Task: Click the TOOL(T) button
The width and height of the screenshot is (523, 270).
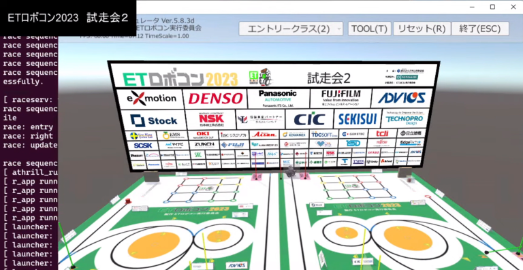Action: click(369, 29)
